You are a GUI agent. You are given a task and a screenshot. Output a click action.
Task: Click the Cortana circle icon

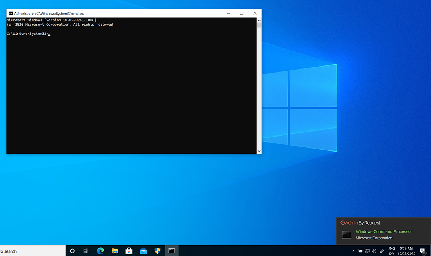pyautogui.click(x=72, y=251)
